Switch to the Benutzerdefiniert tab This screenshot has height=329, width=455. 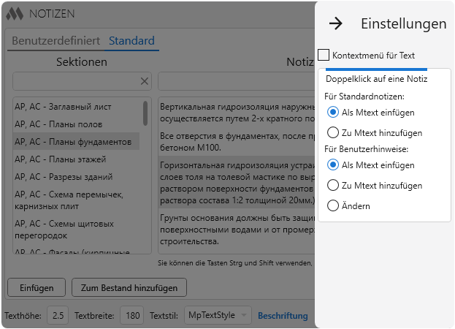(56, 41)
